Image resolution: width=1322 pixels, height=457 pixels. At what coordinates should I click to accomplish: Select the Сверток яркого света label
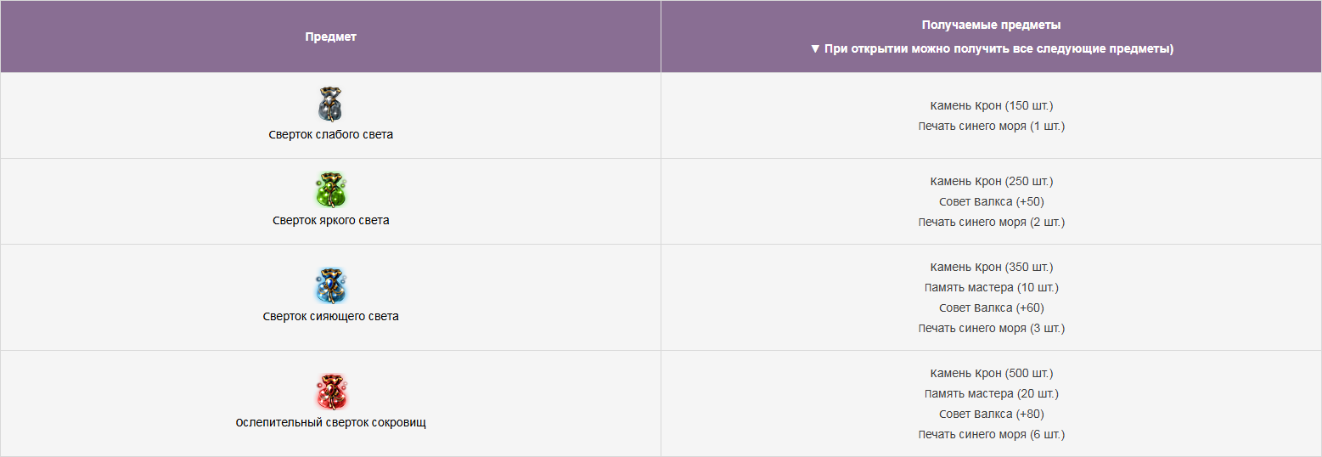click(x=331, y=220)
